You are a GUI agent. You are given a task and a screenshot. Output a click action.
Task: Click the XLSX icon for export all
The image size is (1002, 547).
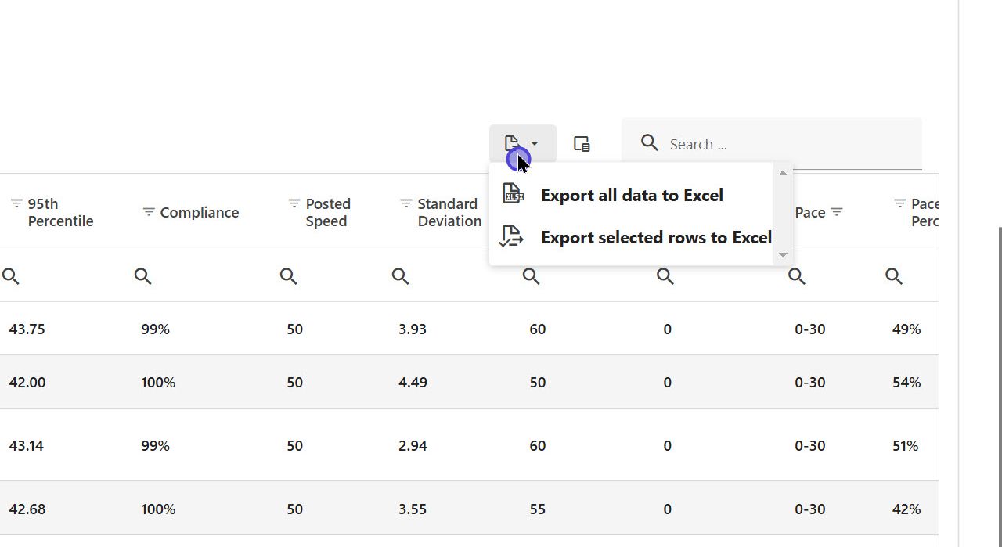point(513,194)
